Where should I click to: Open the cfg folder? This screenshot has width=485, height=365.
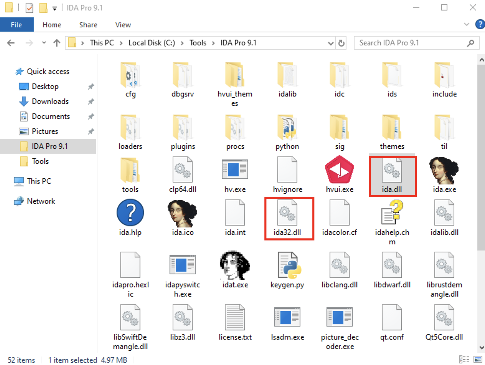coord(130,80)
